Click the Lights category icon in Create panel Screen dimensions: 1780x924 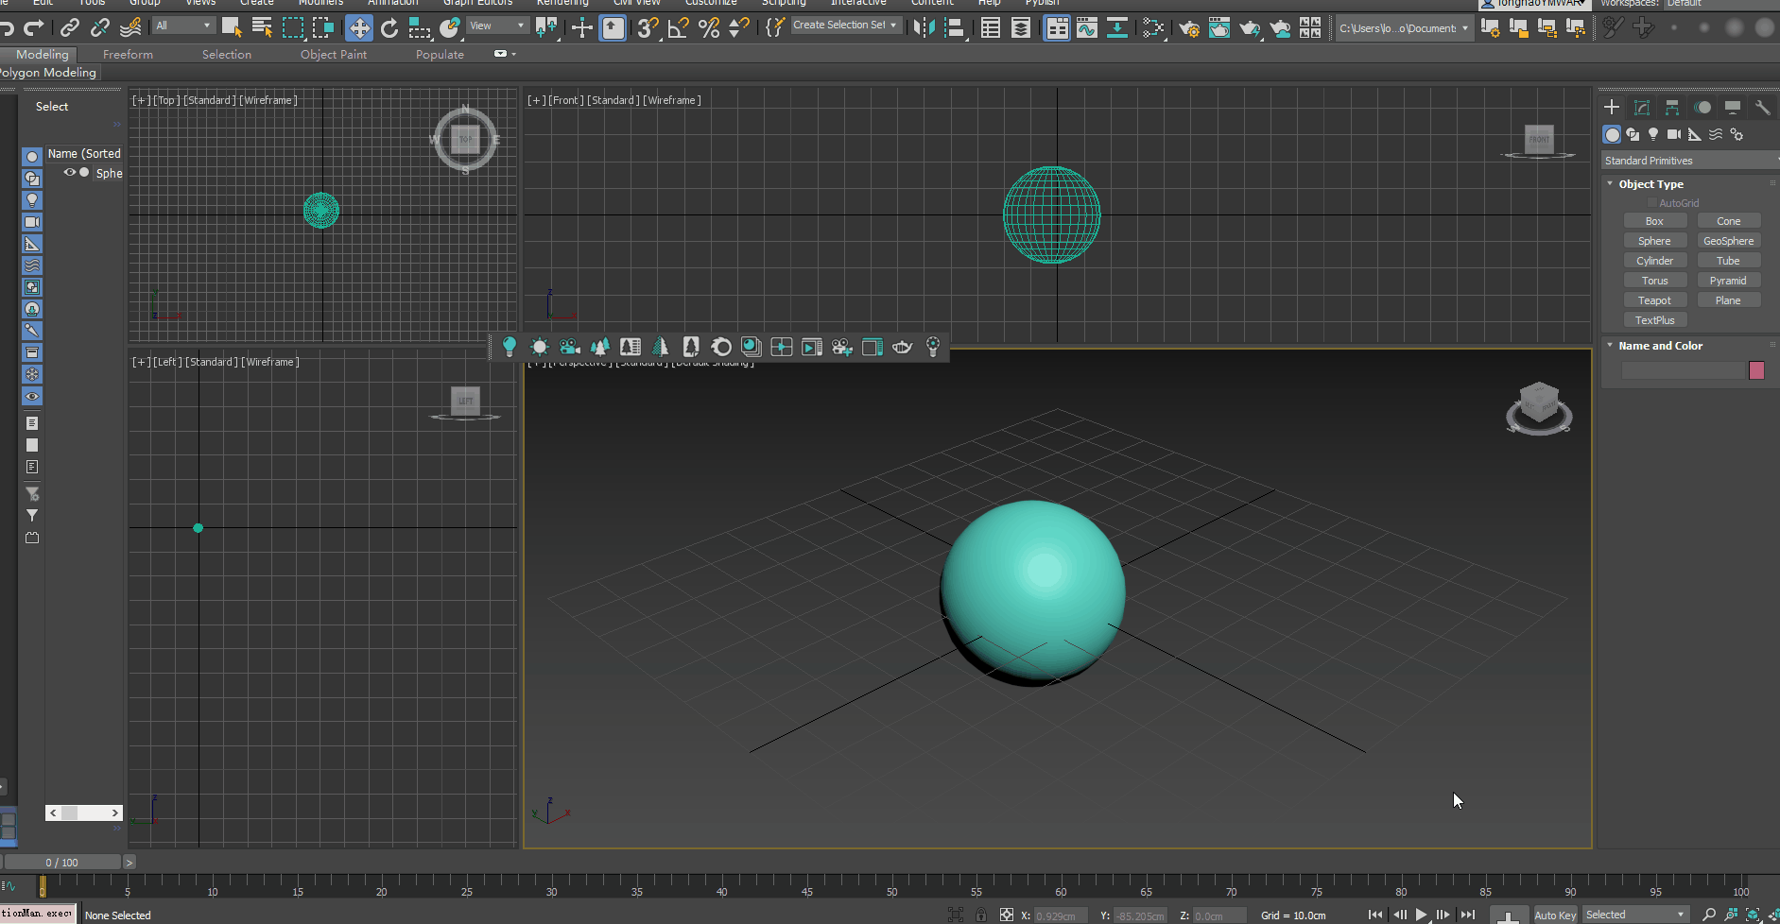coord(1653,135)
